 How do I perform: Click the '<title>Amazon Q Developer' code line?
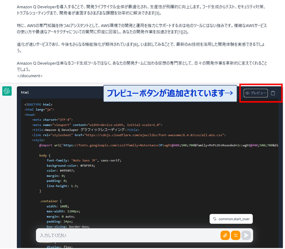[86, 130]
